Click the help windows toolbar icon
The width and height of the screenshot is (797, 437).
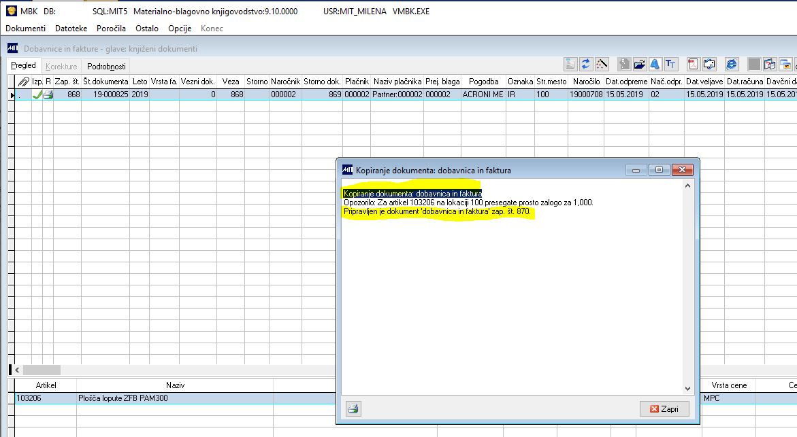770,64
